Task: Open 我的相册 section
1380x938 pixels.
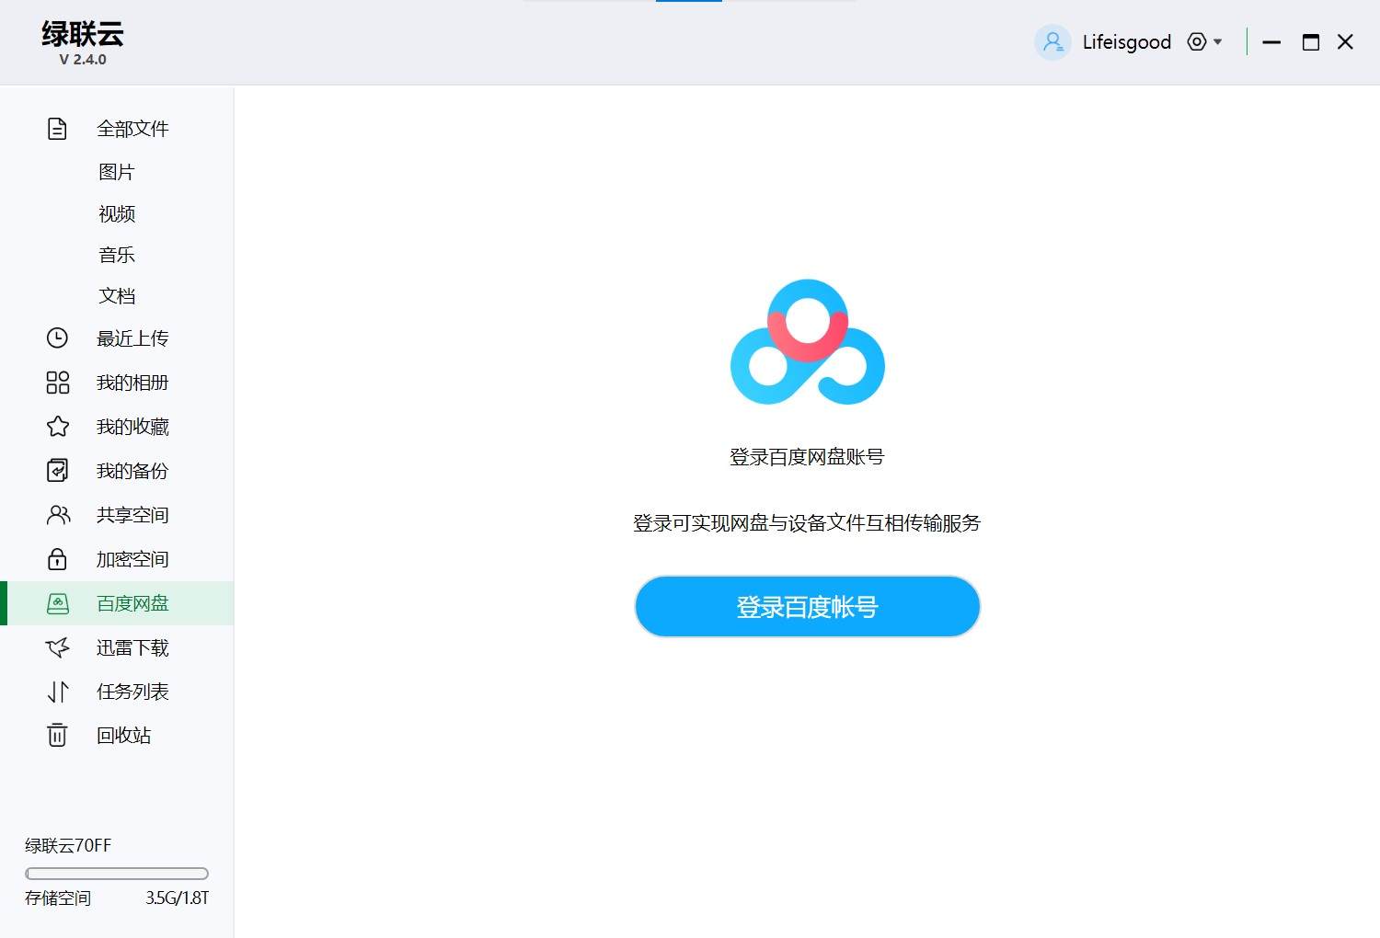Action: click(x=132, y=383)
